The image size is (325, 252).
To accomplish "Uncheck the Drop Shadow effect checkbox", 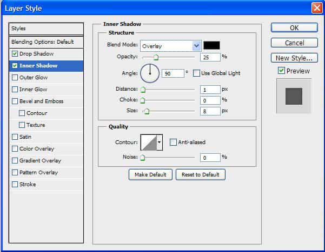I will pos(15,54).
